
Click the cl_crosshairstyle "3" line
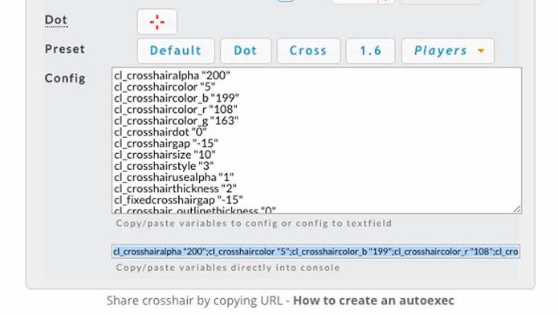164,166
